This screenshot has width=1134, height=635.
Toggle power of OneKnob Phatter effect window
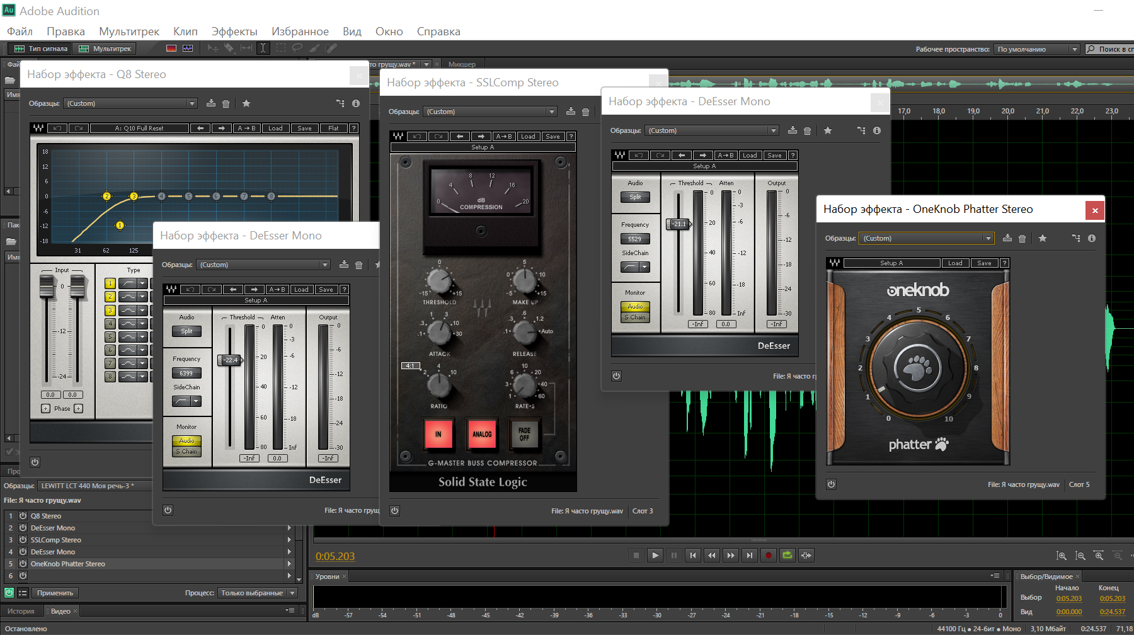(x=832, y=484)
